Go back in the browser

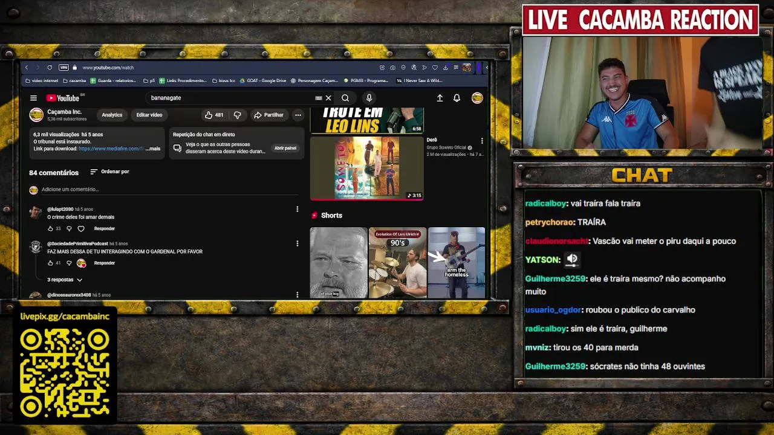click(27, 68)
